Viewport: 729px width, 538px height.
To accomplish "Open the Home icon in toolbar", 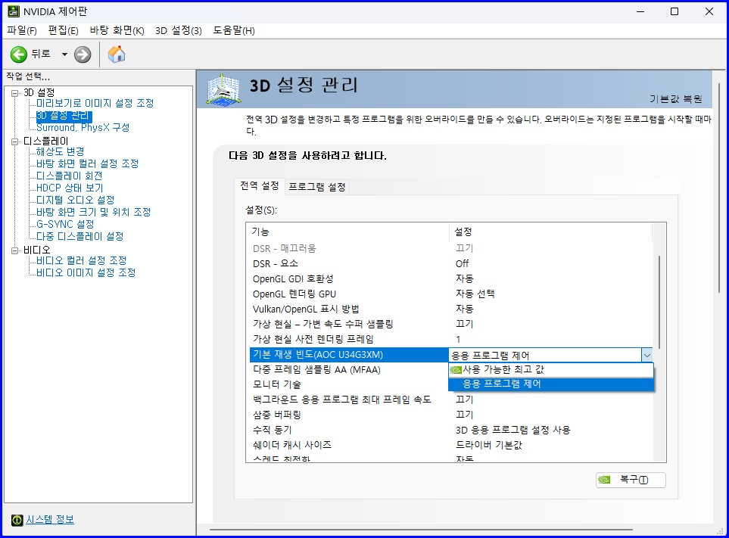I will click(x=117, y=54).
